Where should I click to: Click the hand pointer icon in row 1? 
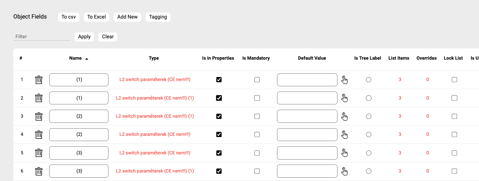[x=344, y=80]
